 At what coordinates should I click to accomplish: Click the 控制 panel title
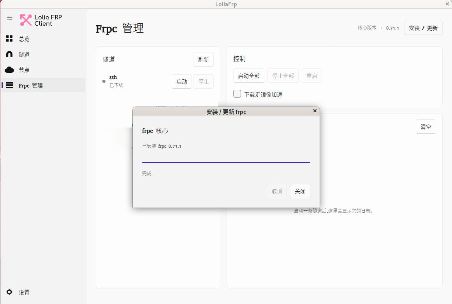click(239, 59)
